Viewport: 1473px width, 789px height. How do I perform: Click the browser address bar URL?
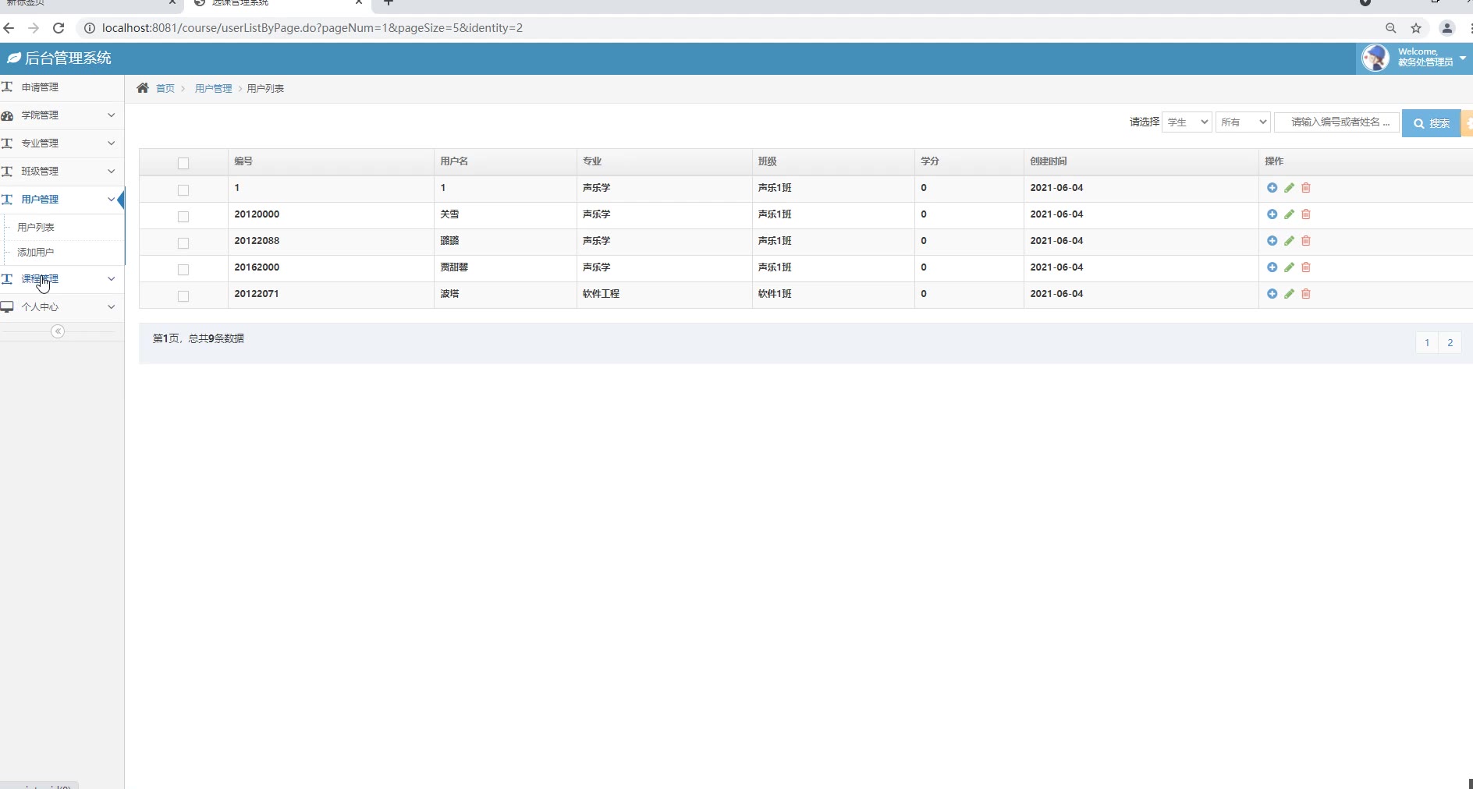click(312, 28)
